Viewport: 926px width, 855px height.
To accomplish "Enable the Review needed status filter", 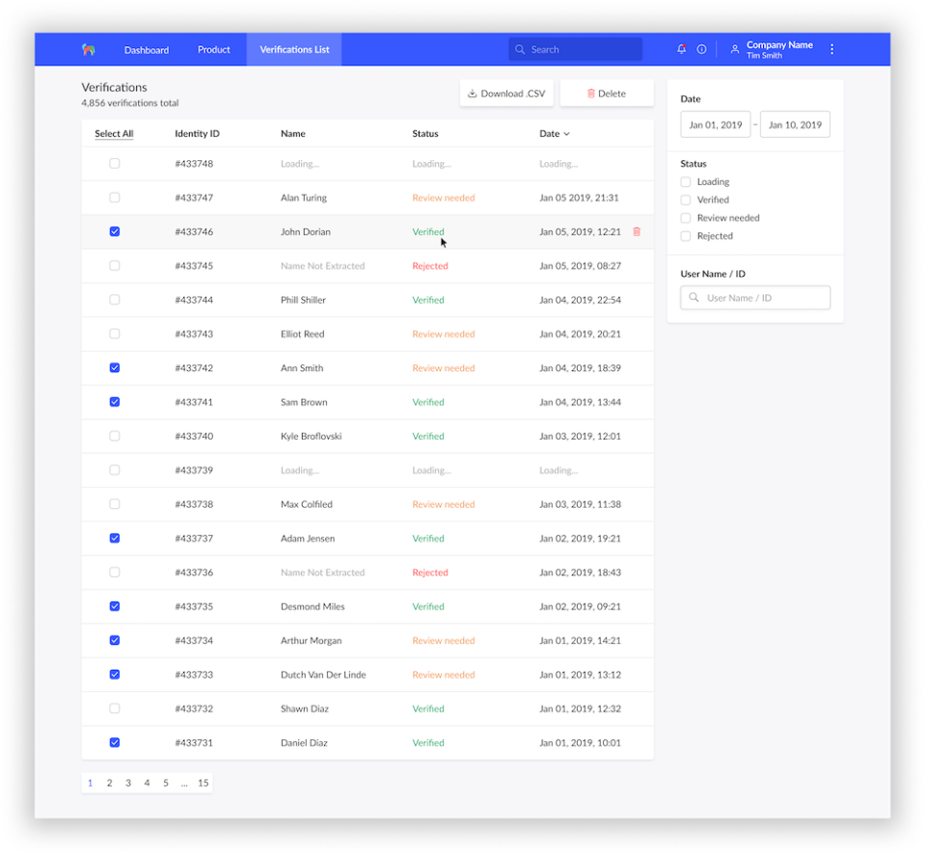I will pos(686,218).
